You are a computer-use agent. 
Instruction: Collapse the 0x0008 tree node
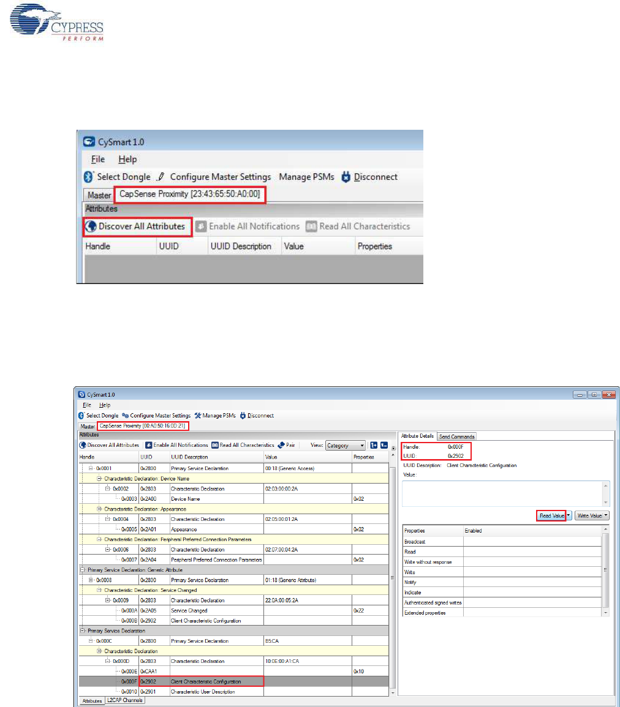point(90,580)
